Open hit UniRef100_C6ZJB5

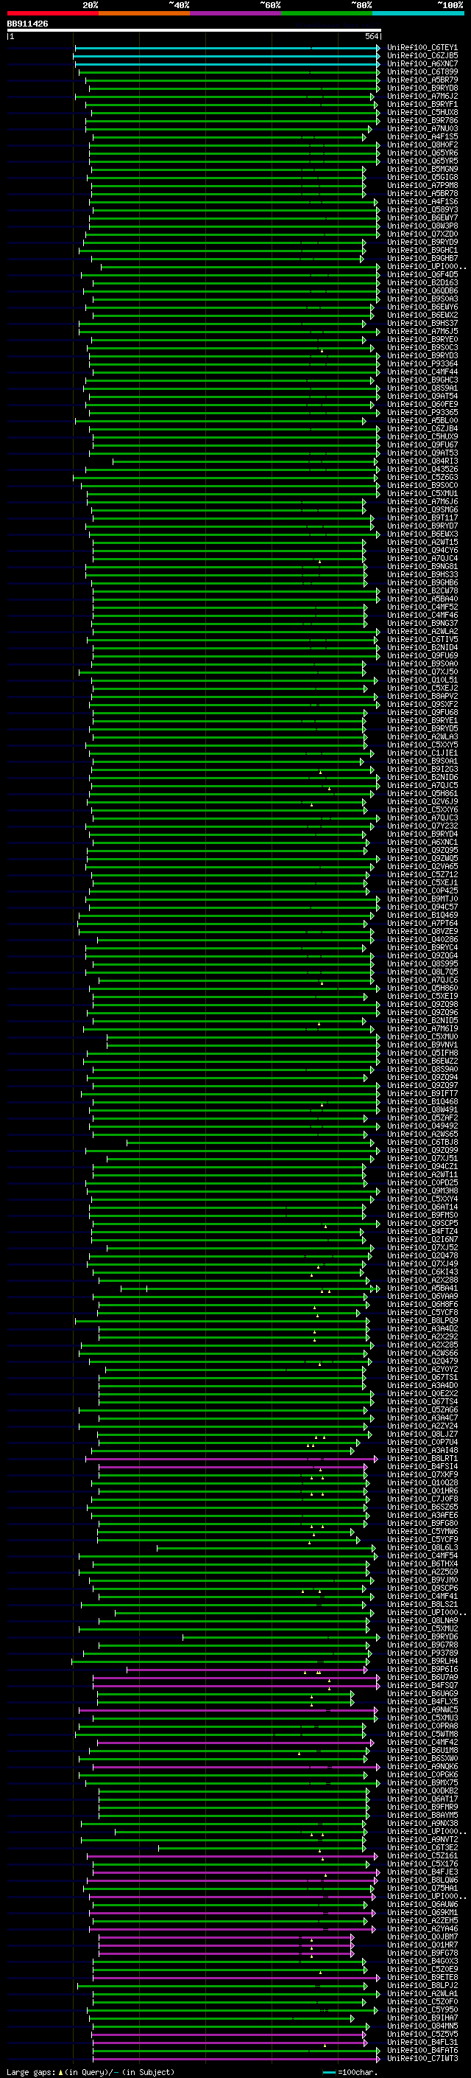[422, 56]
